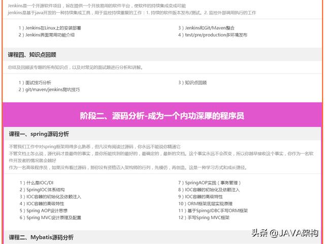The height and width of the screenshot is (244, 325).
Task: Click '7）SpringAOP实践（事务管理）' item
Action: coord(209,183)
